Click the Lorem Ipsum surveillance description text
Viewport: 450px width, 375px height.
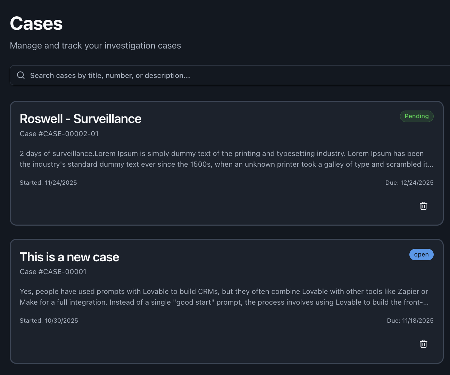pyautogui.click(x=226, y=159)
